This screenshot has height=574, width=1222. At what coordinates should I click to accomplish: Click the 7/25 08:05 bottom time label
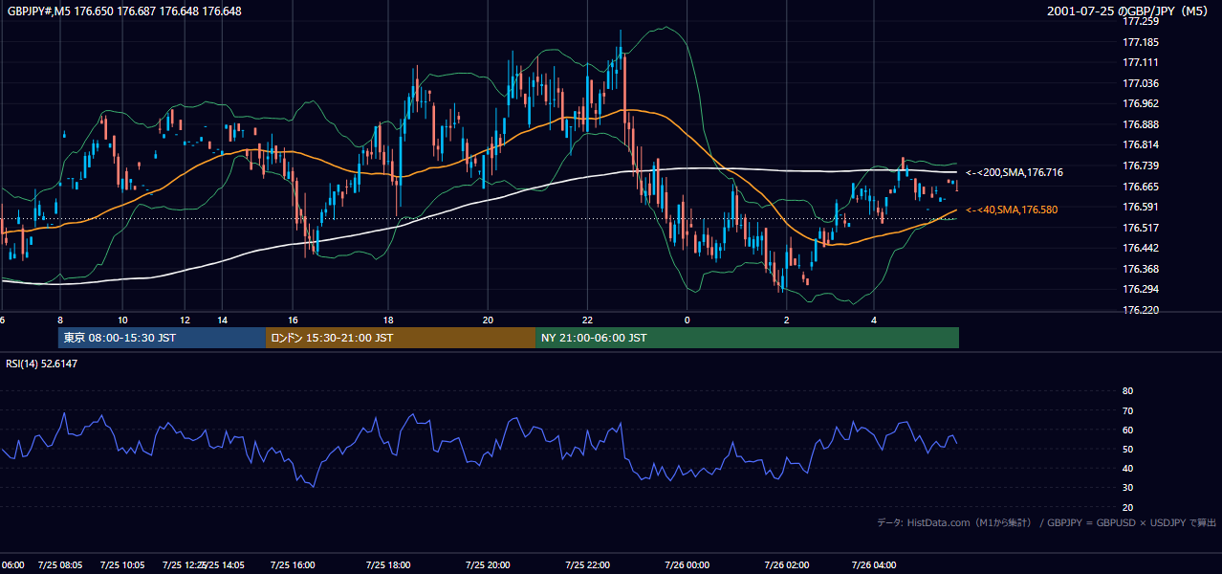click(60, 565)
